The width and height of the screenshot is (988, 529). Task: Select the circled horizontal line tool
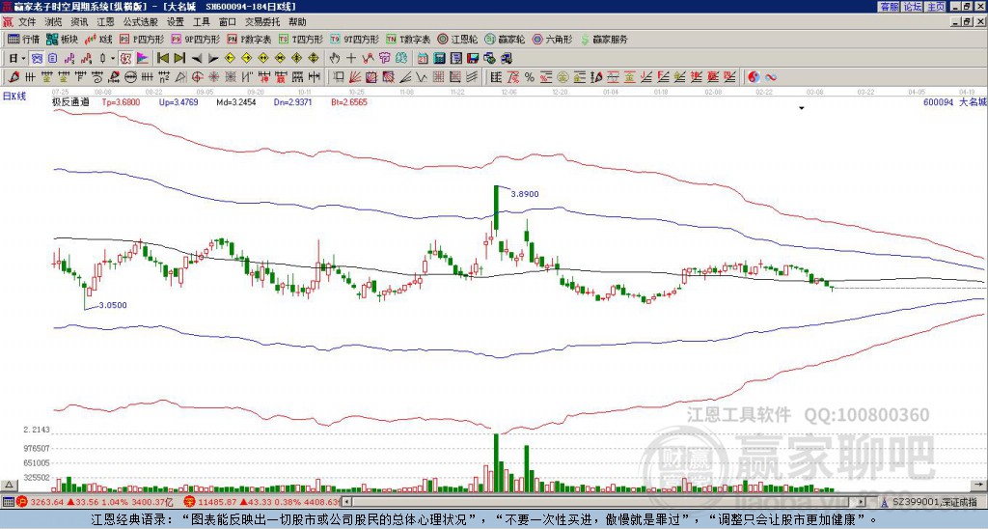130,77
